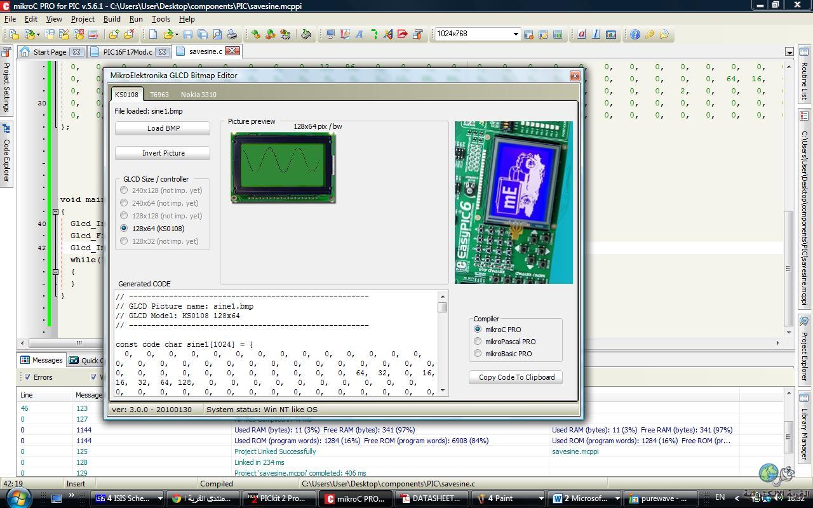Select the mikroC PRO compiler option
The height and width of the screenshot is (508, 813).
point(478,329)
